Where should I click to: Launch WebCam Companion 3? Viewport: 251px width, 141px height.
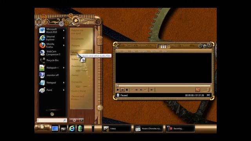(52, 53)
